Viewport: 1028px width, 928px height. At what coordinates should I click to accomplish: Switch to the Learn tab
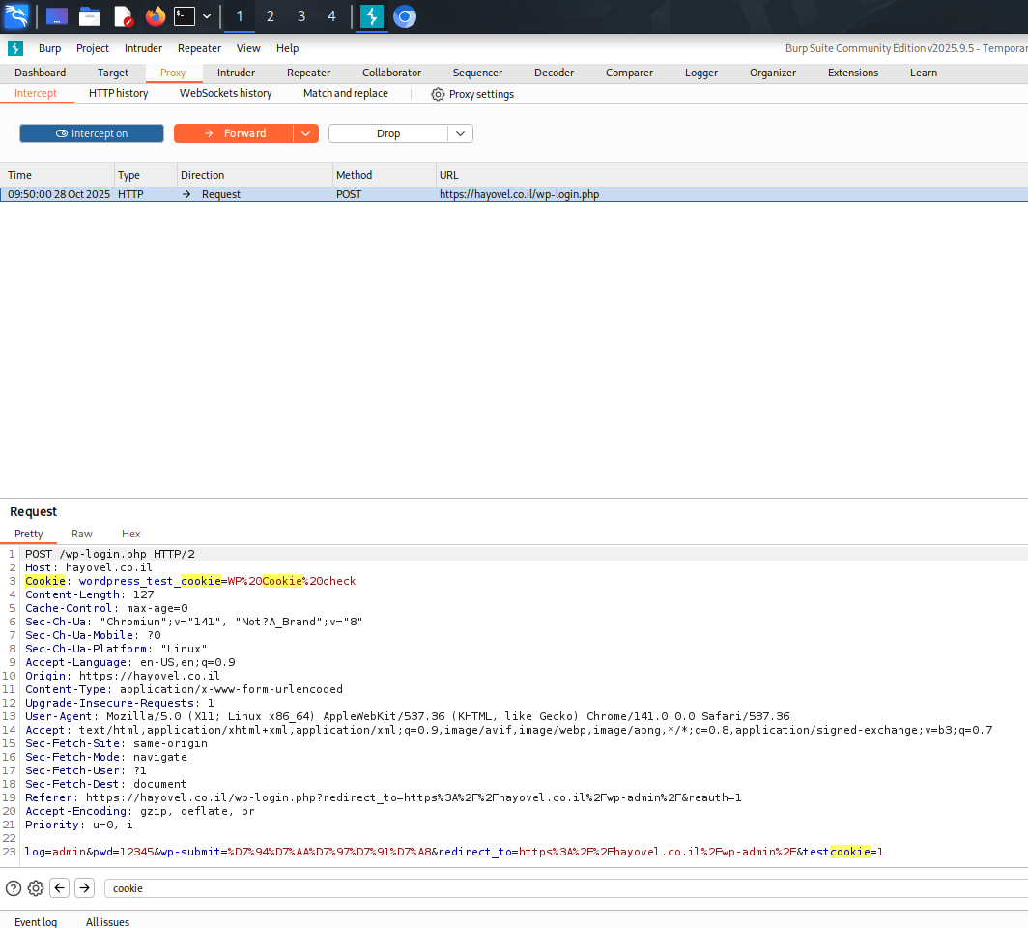(x=923, y=72)
